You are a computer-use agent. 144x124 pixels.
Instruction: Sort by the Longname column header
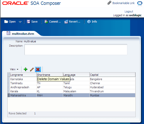[23, 75]
